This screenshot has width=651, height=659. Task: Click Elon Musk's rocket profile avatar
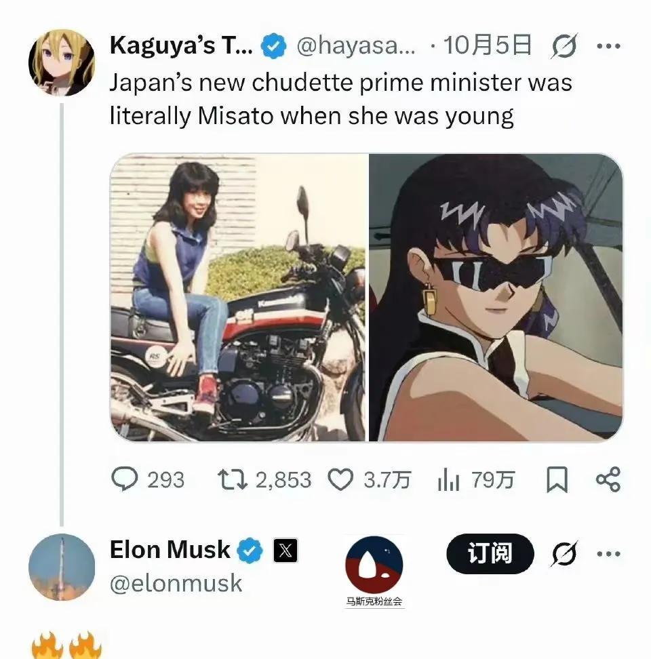click(x=61, y=567)
